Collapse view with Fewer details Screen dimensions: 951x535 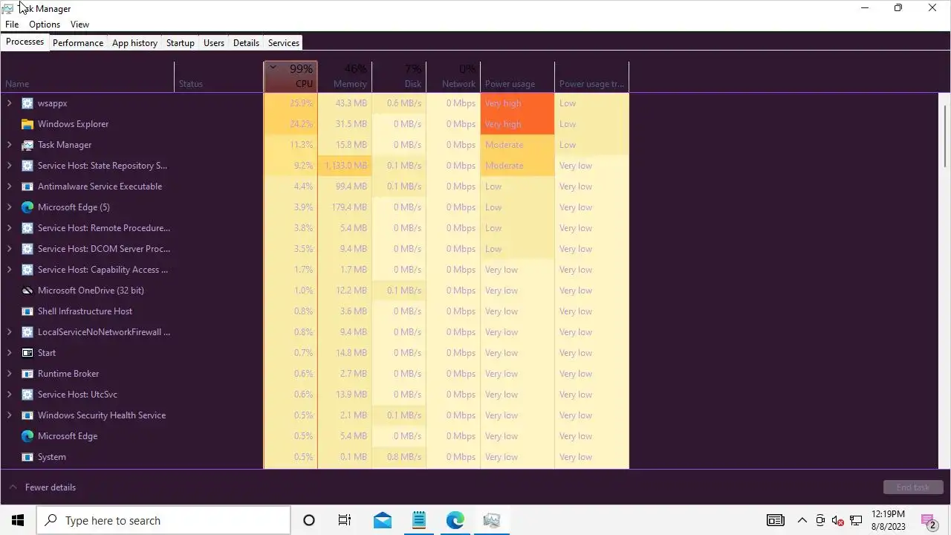[x=42, y=487]
